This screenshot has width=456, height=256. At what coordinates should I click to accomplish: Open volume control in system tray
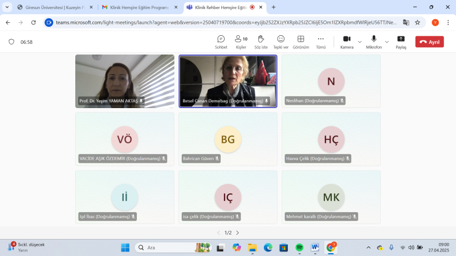(411, 247)
